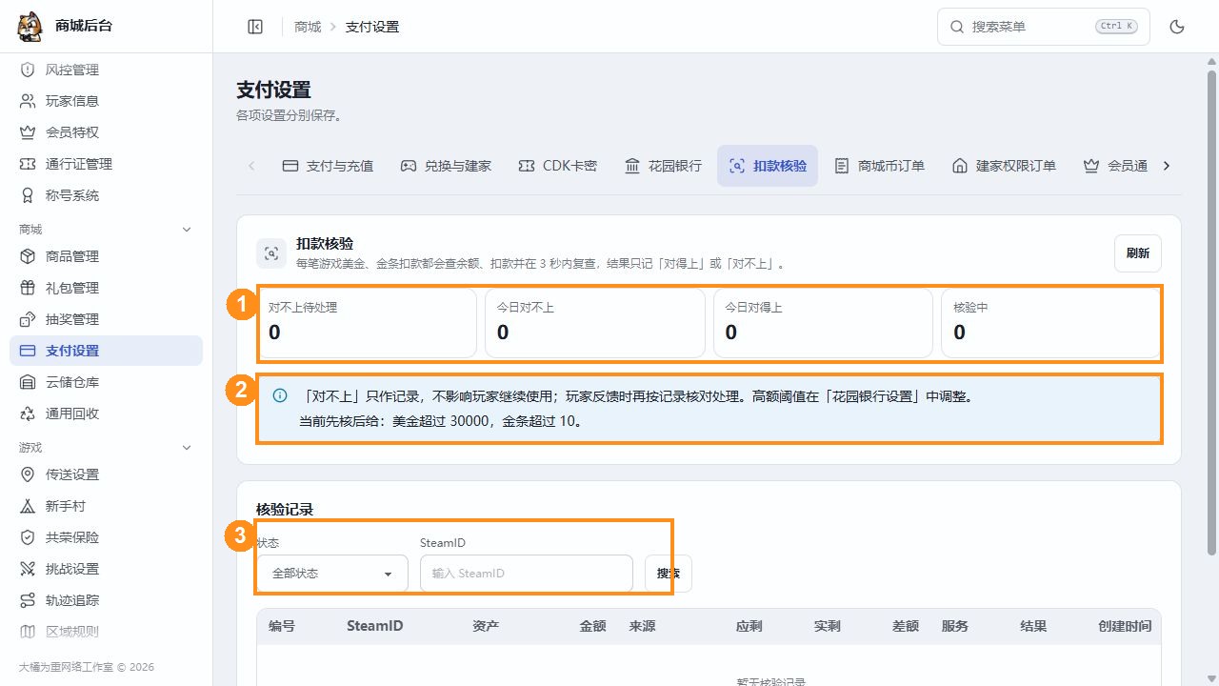
Task: Click 商城 breadcrumb link
Action: pos(308,27)
